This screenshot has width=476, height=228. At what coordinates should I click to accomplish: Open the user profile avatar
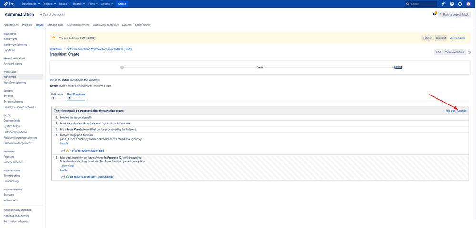pos(468,4)
